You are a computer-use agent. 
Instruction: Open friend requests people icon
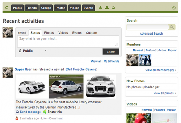coord(107,8)
